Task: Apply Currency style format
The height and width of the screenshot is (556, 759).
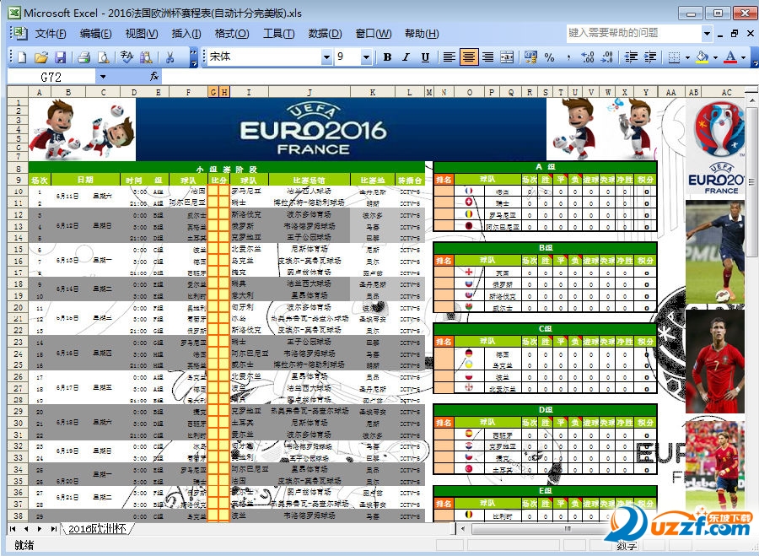Action: pos(530,57)
